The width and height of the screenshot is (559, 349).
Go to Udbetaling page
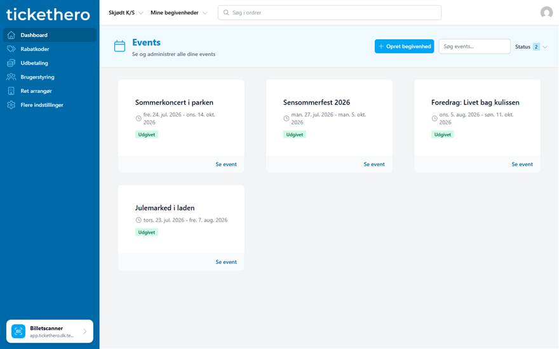click(x=50, y=63)
